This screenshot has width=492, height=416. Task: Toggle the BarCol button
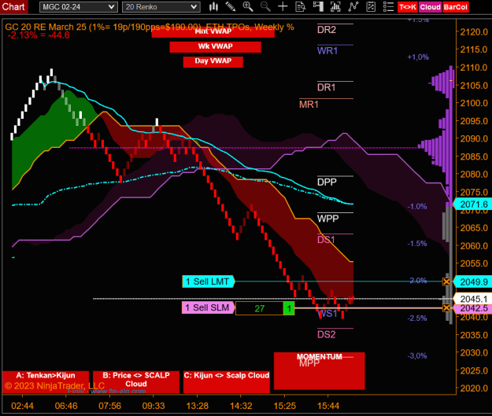coord(456,7)
